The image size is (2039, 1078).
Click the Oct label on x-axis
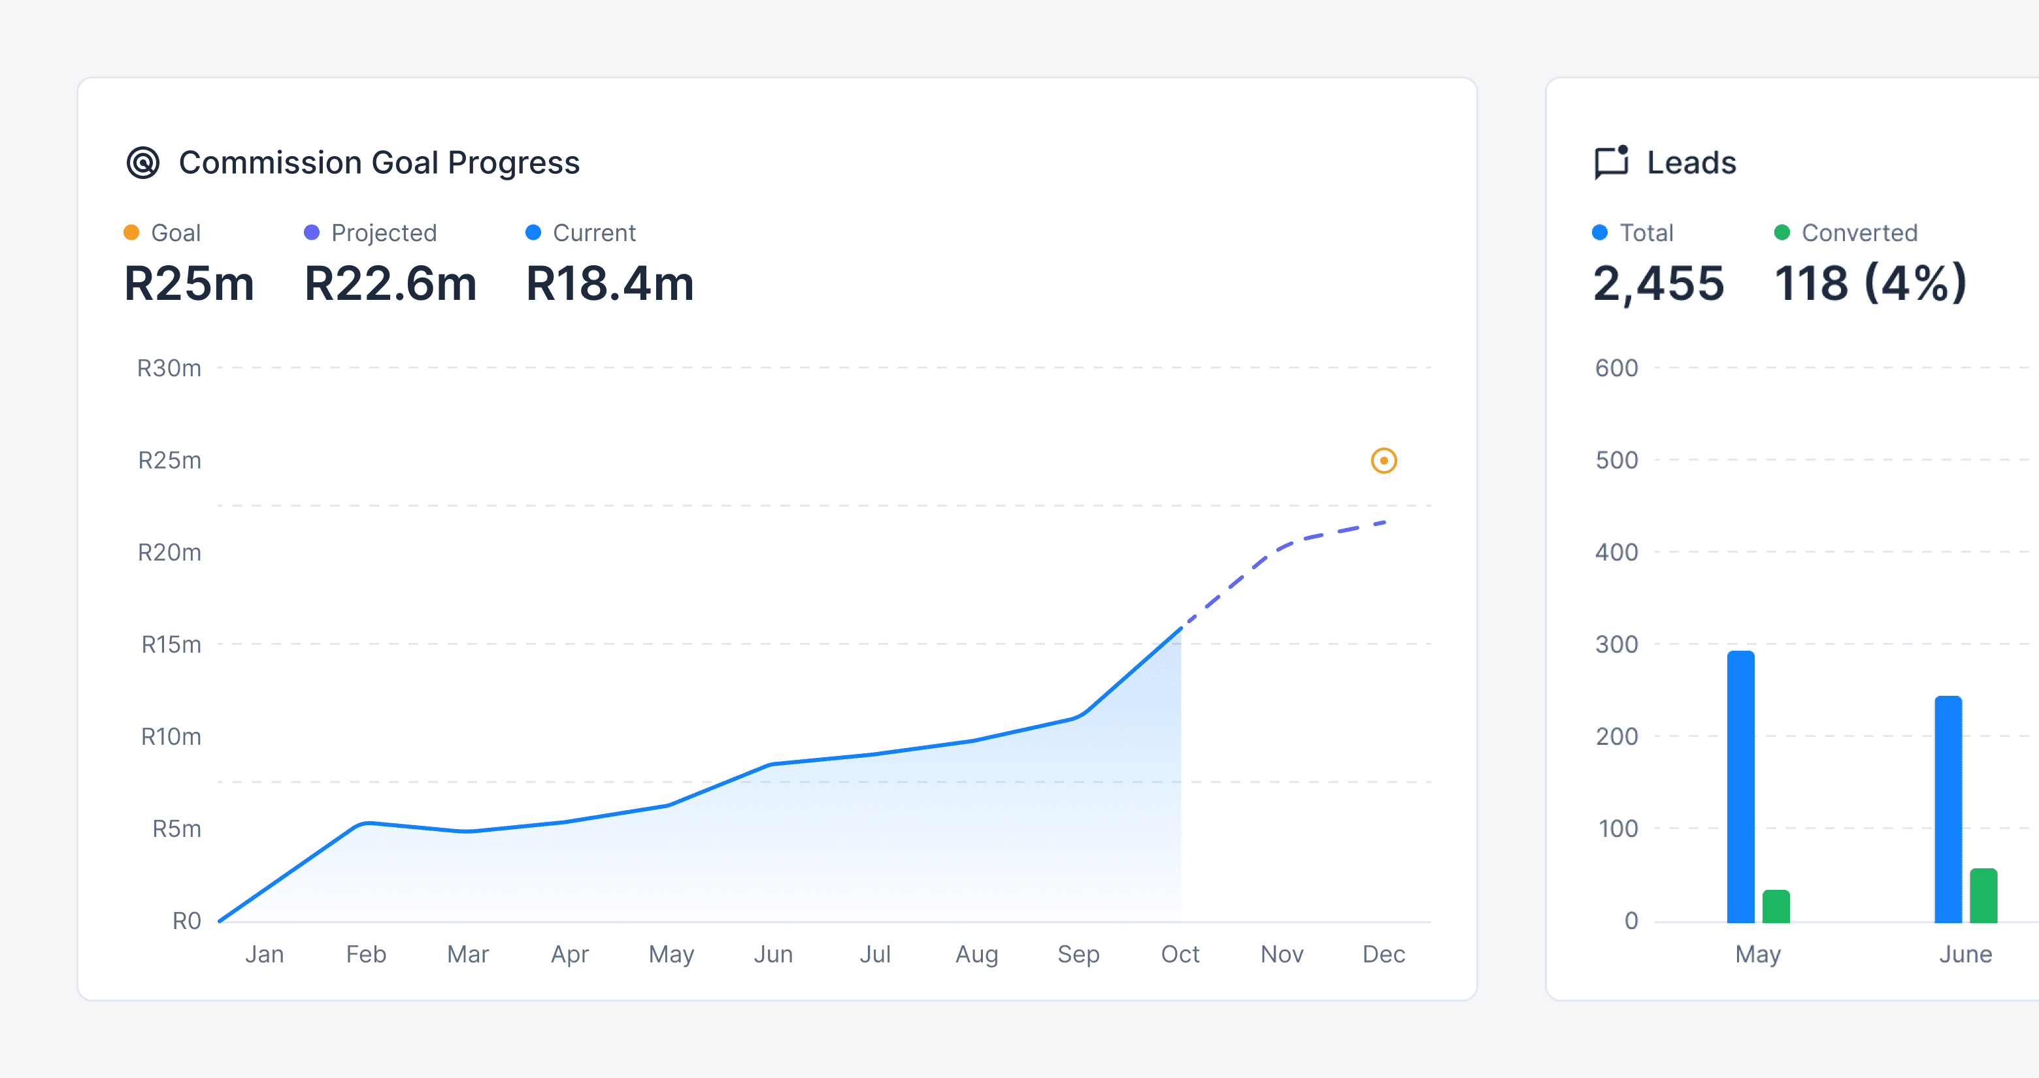click(x=1180, y=955)
